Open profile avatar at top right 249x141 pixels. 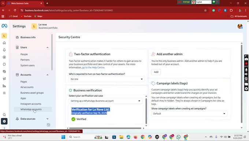[x=240, y=26]
